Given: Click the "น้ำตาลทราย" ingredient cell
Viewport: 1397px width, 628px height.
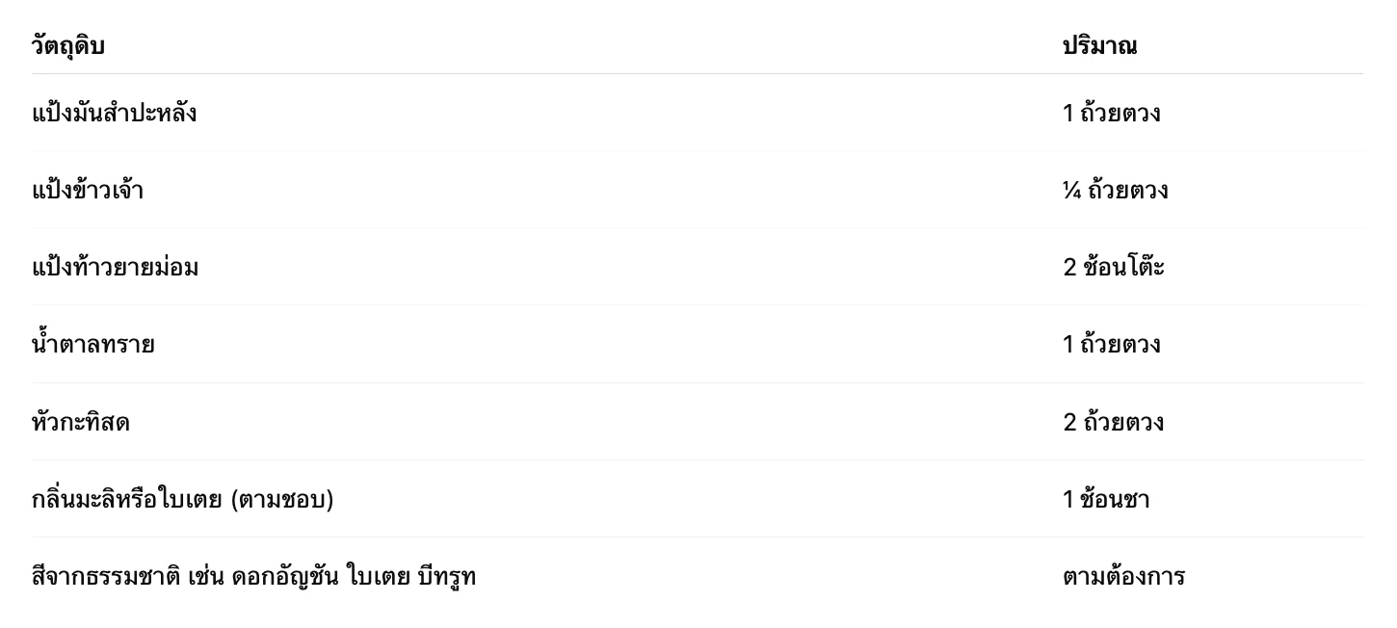Looking at the screenshot, I should tap(92, 345).
